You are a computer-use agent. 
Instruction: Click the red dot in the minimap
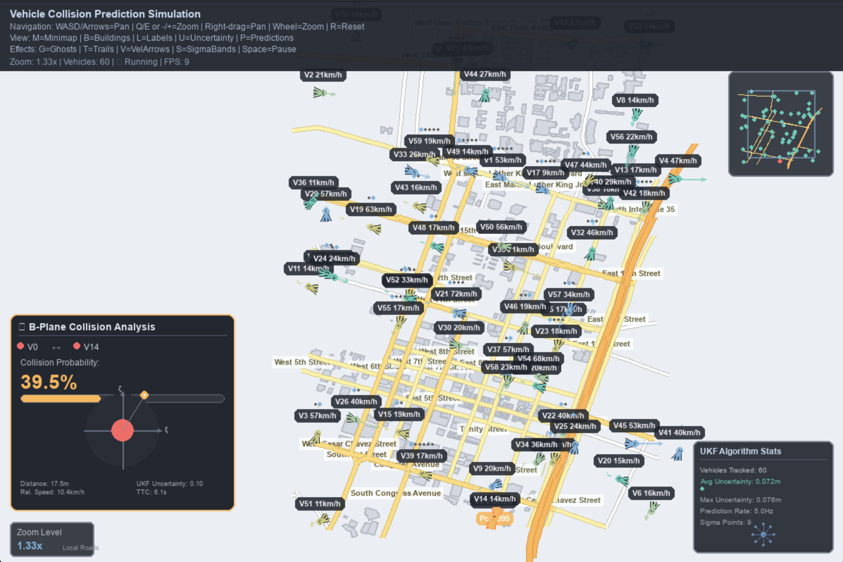point(780,162)
